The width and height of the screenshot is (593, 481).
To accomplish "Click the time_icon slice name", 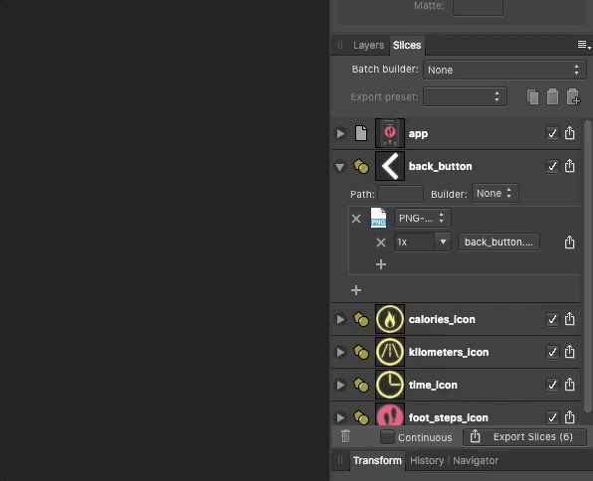I will tap(433, 385).
